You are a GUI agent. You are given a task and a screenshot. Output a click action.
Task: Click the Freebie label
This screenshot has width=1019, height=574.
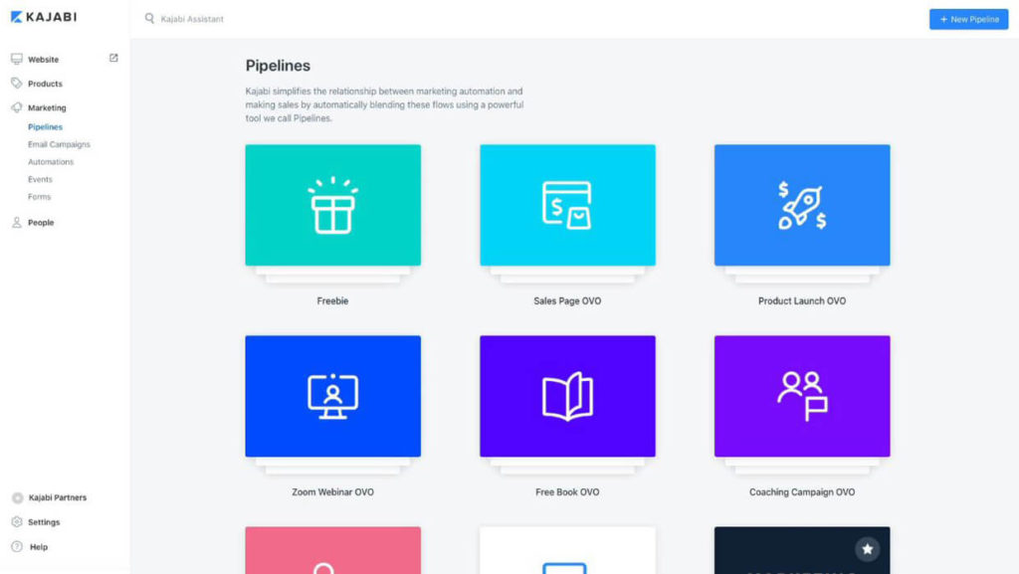332,300
